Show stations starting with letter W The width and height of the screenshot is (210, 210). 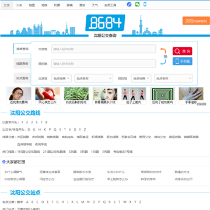pyautogui.click(x=125, y=202)
